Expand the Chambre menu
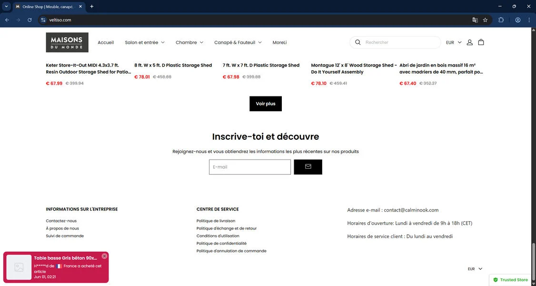The height and width of the screenshot is (286, 536). pyautogui.click(x=189, y=42)
